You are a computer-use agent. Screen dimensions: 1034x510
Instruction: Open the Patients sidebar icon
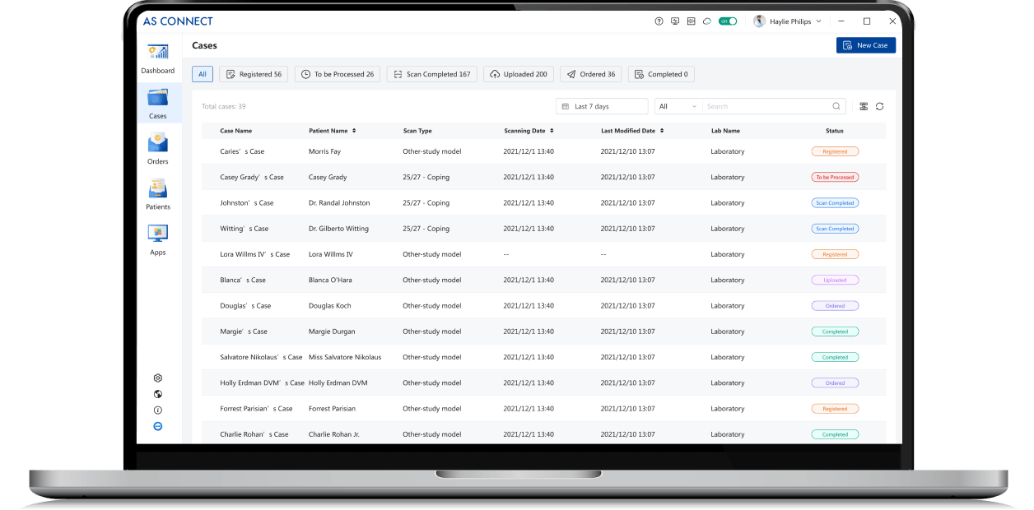click(157, 193)
